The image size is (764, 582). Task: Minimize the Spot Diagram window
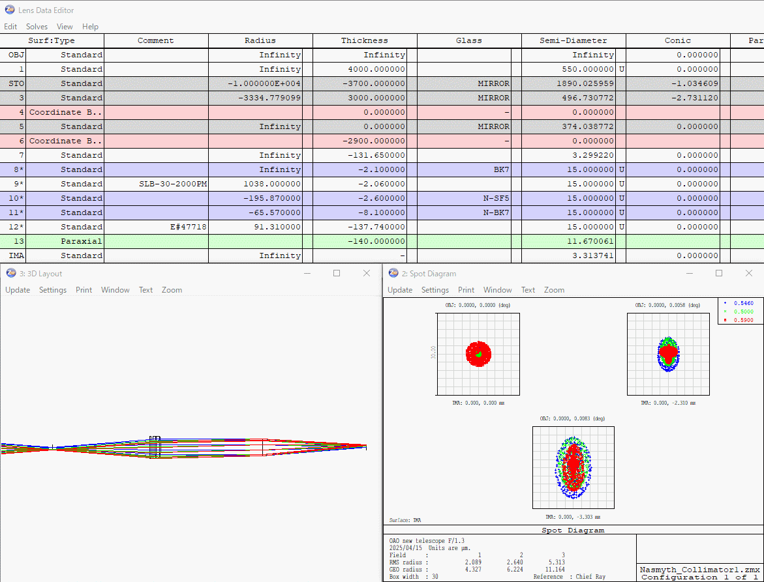pyautogui.click(x=689, y=274)
